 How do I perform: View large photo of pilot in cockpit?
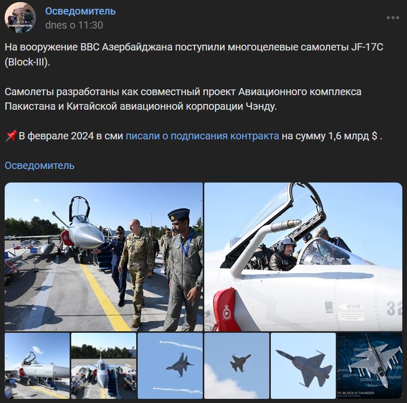pyautogui.click(x=303, y=257)
